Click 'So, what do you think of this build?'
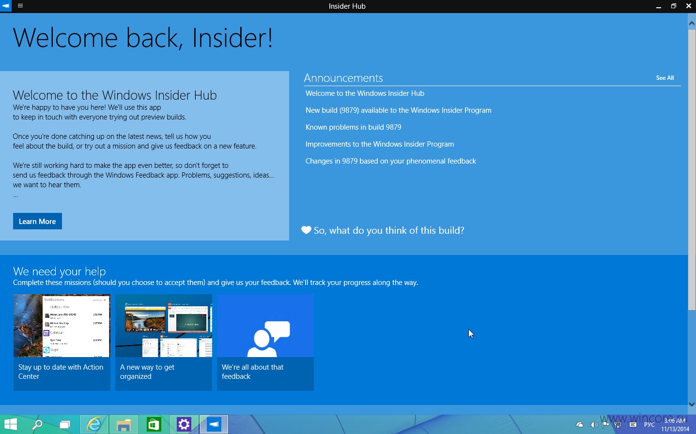 [383, 230]
